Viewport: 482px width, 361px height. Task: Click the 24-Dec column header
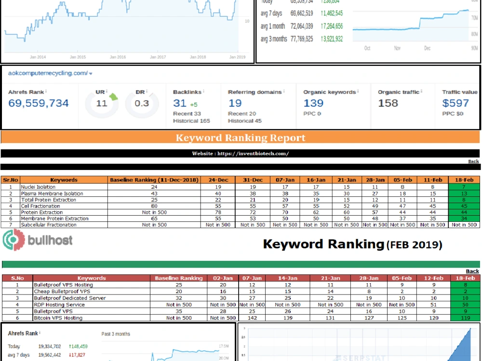pyautogui.click(x=218, y=180)
